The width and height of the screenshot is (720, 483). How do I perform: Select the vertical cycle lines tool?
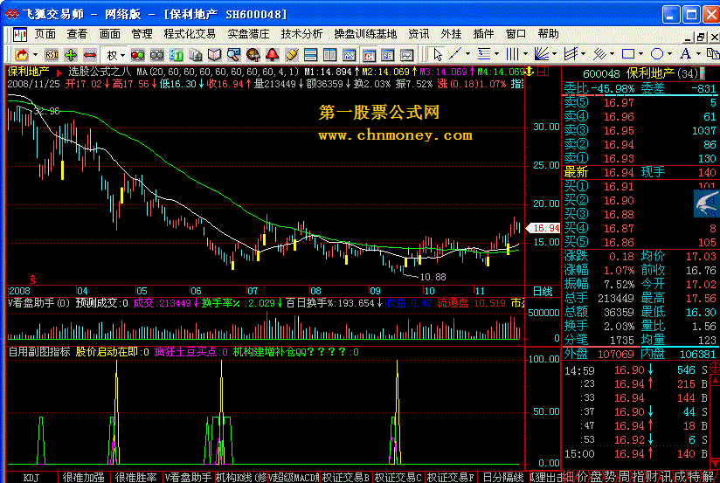[x=512, y=54]
